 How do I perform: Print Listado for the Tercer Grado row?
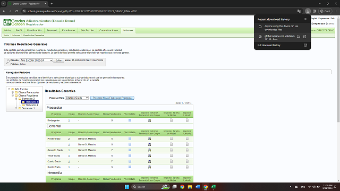click(x=187, y=155)
